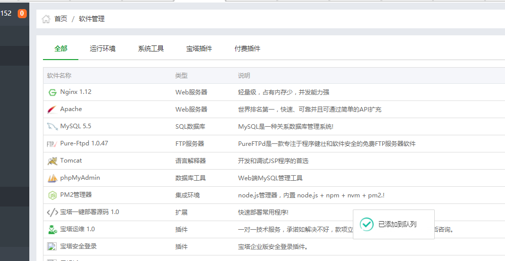
Task: Go to 首页 via breadcrumb link
Action: click(61, 19)
